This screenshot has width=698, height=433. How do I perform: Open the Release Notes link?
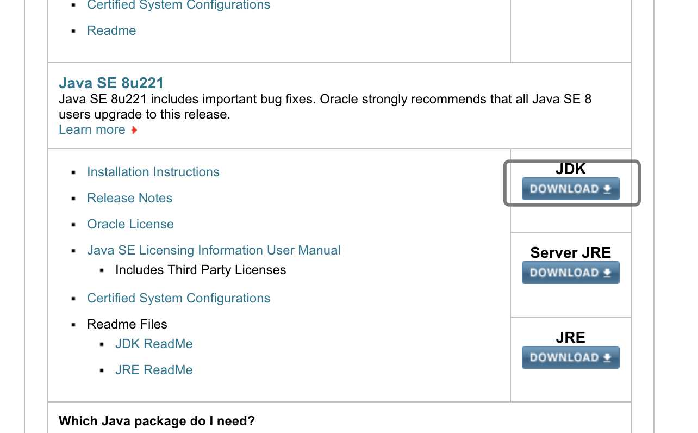pos(129,198)
